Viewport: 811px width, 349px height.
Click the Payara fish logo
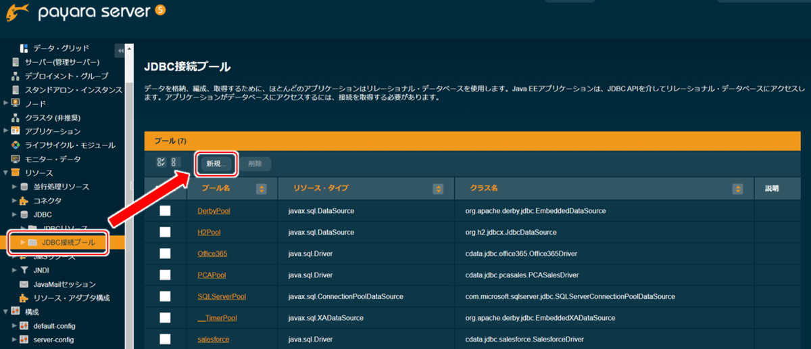coord(17,12)
